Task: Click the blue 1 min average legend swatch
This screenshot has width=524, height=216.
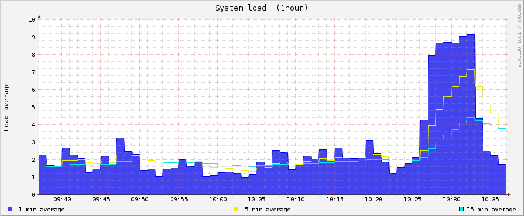Action: [x=10, y=210]
